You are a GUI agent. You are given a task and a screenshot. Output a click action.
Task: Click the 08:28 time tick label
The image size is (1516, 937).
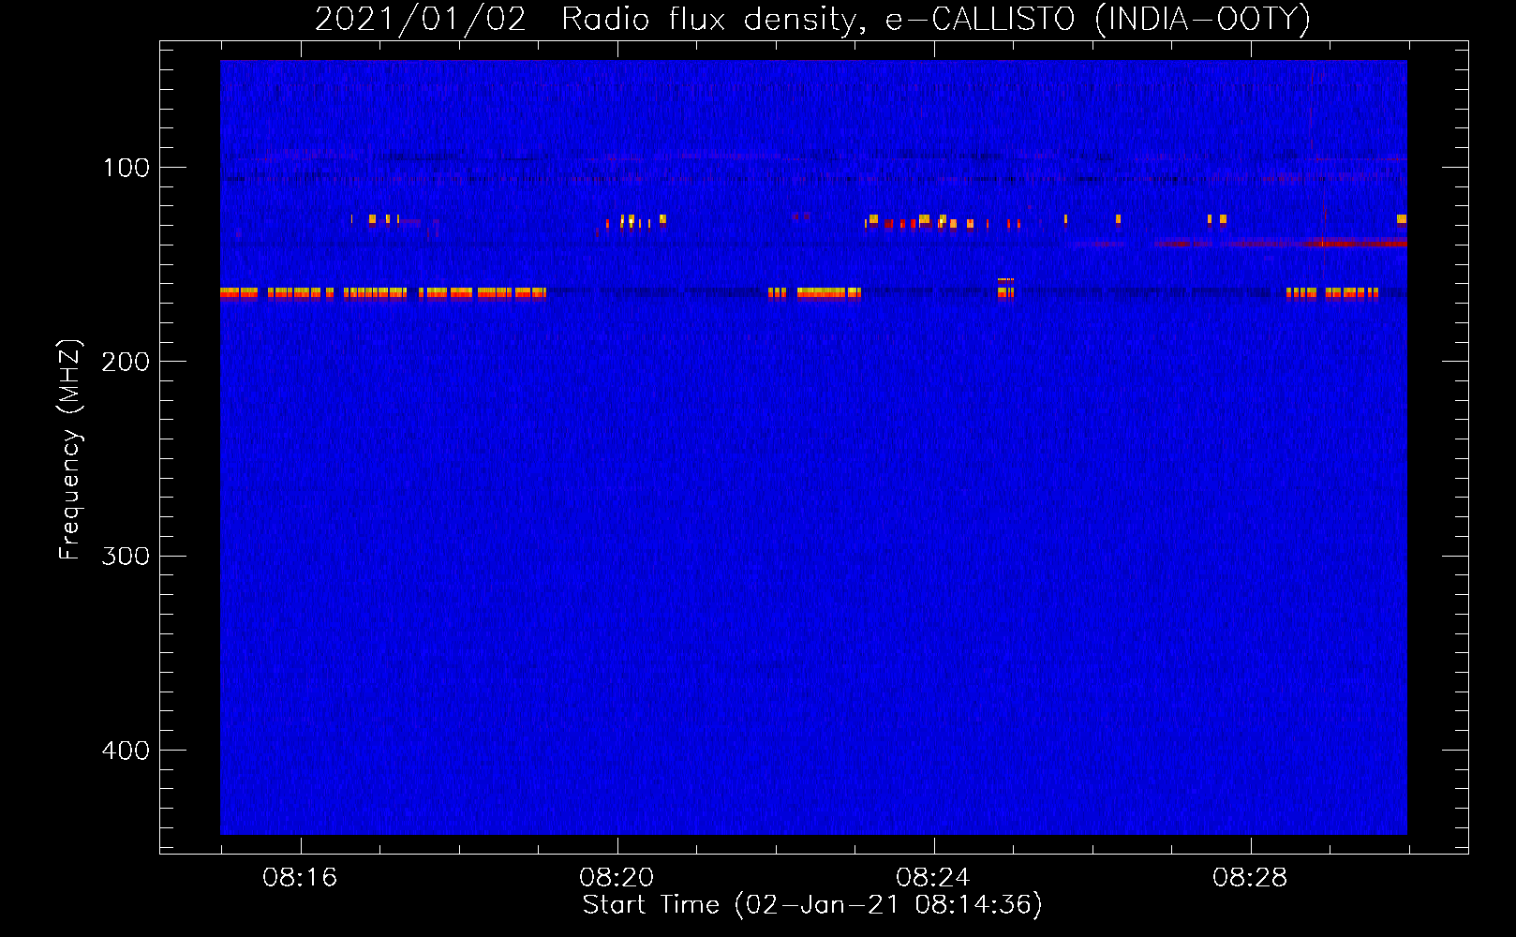[x=1250, y=878]
